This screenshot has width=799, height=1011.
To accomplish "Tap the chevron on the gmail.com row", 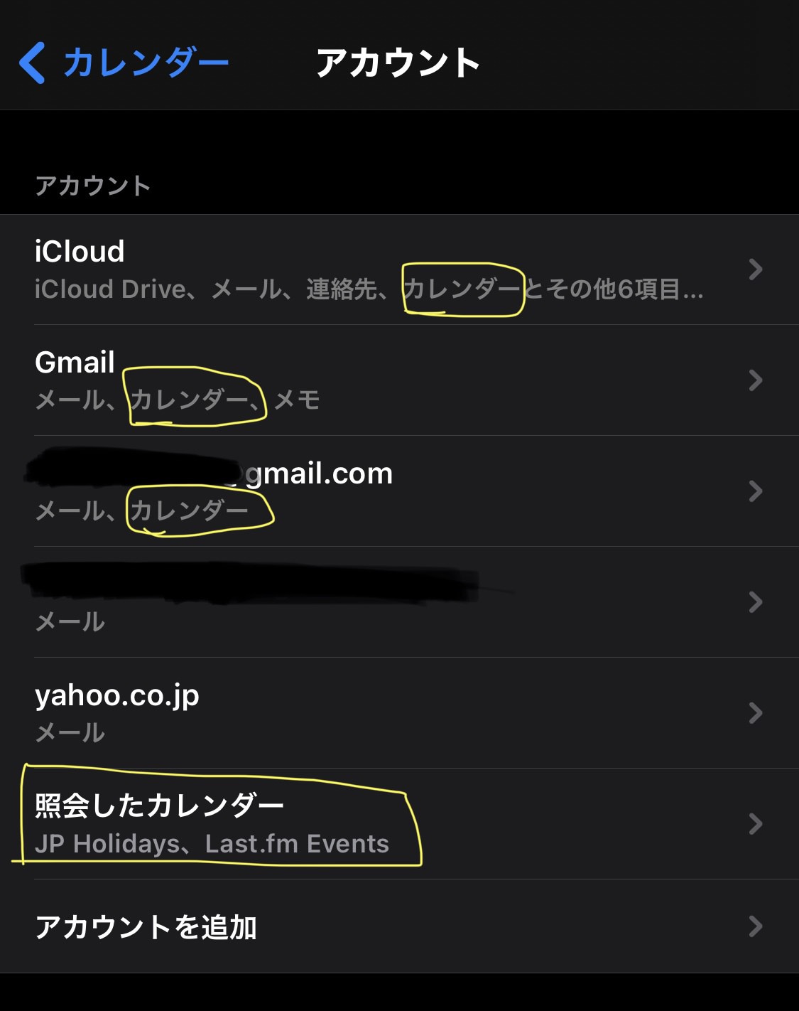I will [756, 491].
